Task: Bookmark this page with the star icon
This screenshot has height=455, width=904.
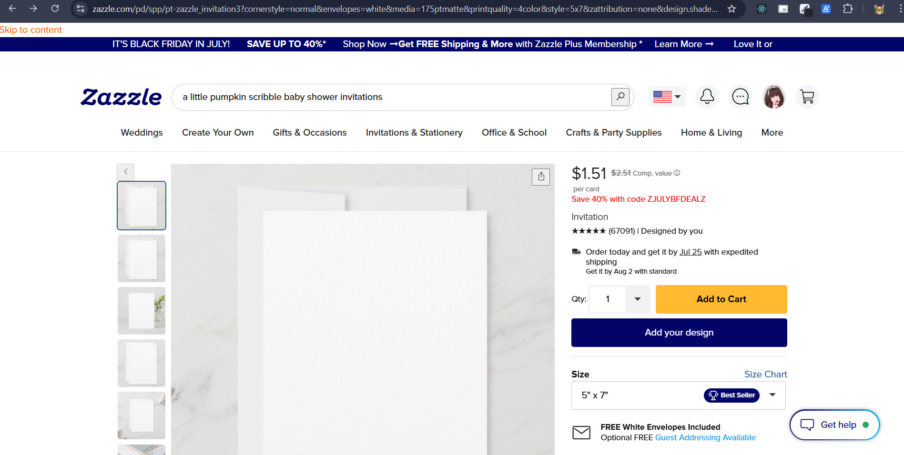Action: (x=732, y=9)
